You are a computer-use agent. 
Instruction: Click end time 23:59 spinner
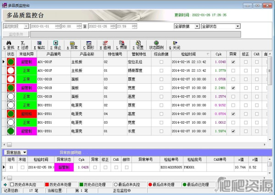[134, 26]
